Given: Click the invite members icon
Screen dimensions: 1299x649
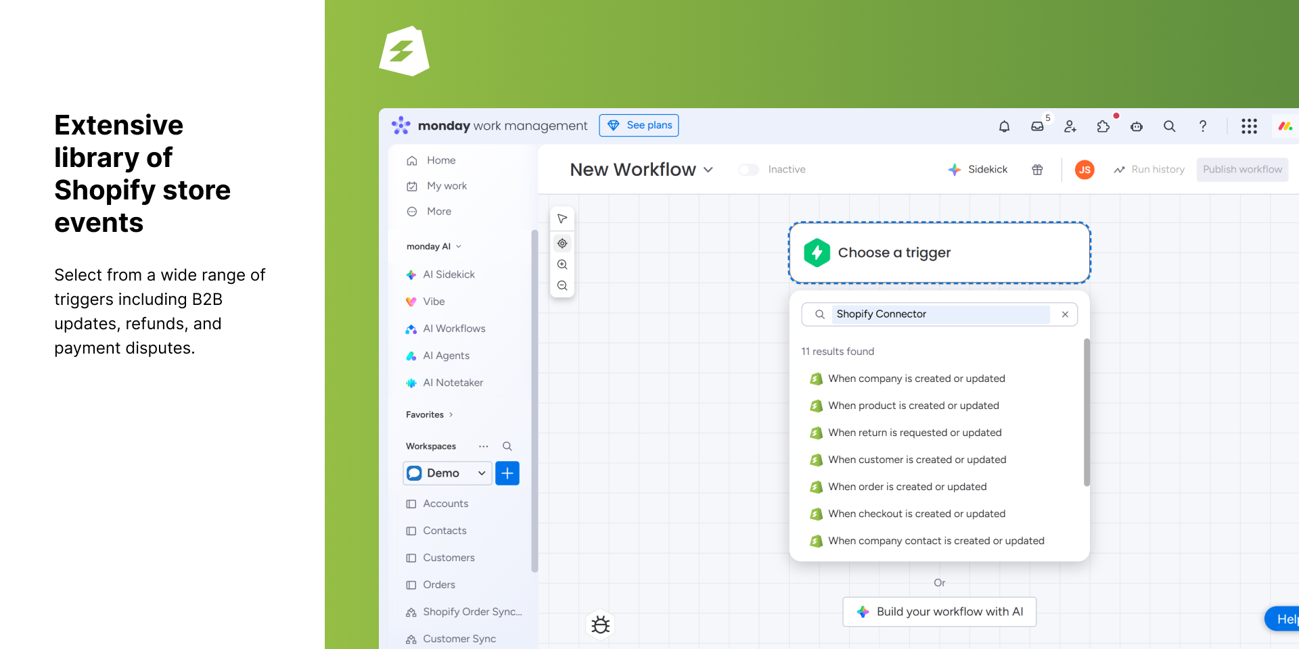Looking at the screenshot, I should (1070, 126).
